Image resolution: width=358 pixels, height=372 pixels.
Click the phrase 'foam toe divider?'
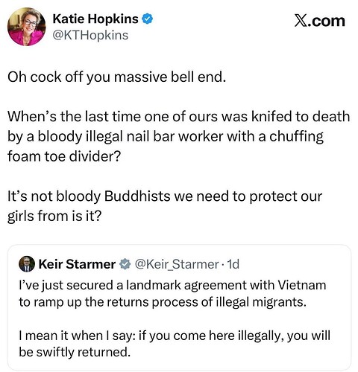(x=64, y=156)
